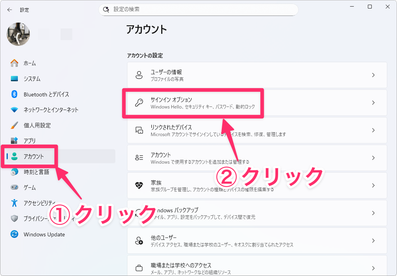Open リンクされたデバイス chevron

[373, 130]
